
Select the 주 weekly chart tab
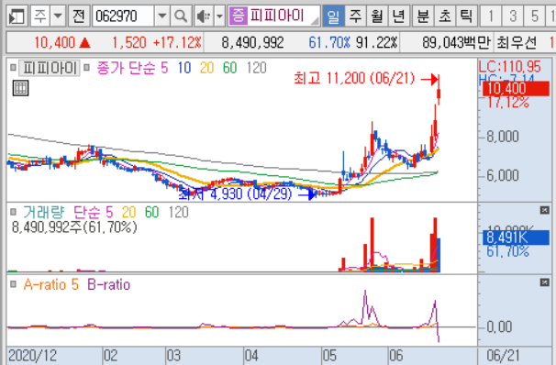[355, 16]
